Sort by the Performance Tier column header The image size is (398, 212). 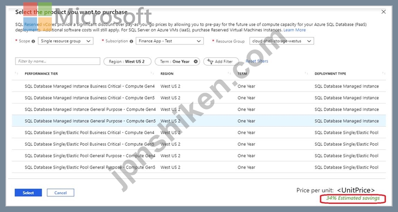(41, 74)
